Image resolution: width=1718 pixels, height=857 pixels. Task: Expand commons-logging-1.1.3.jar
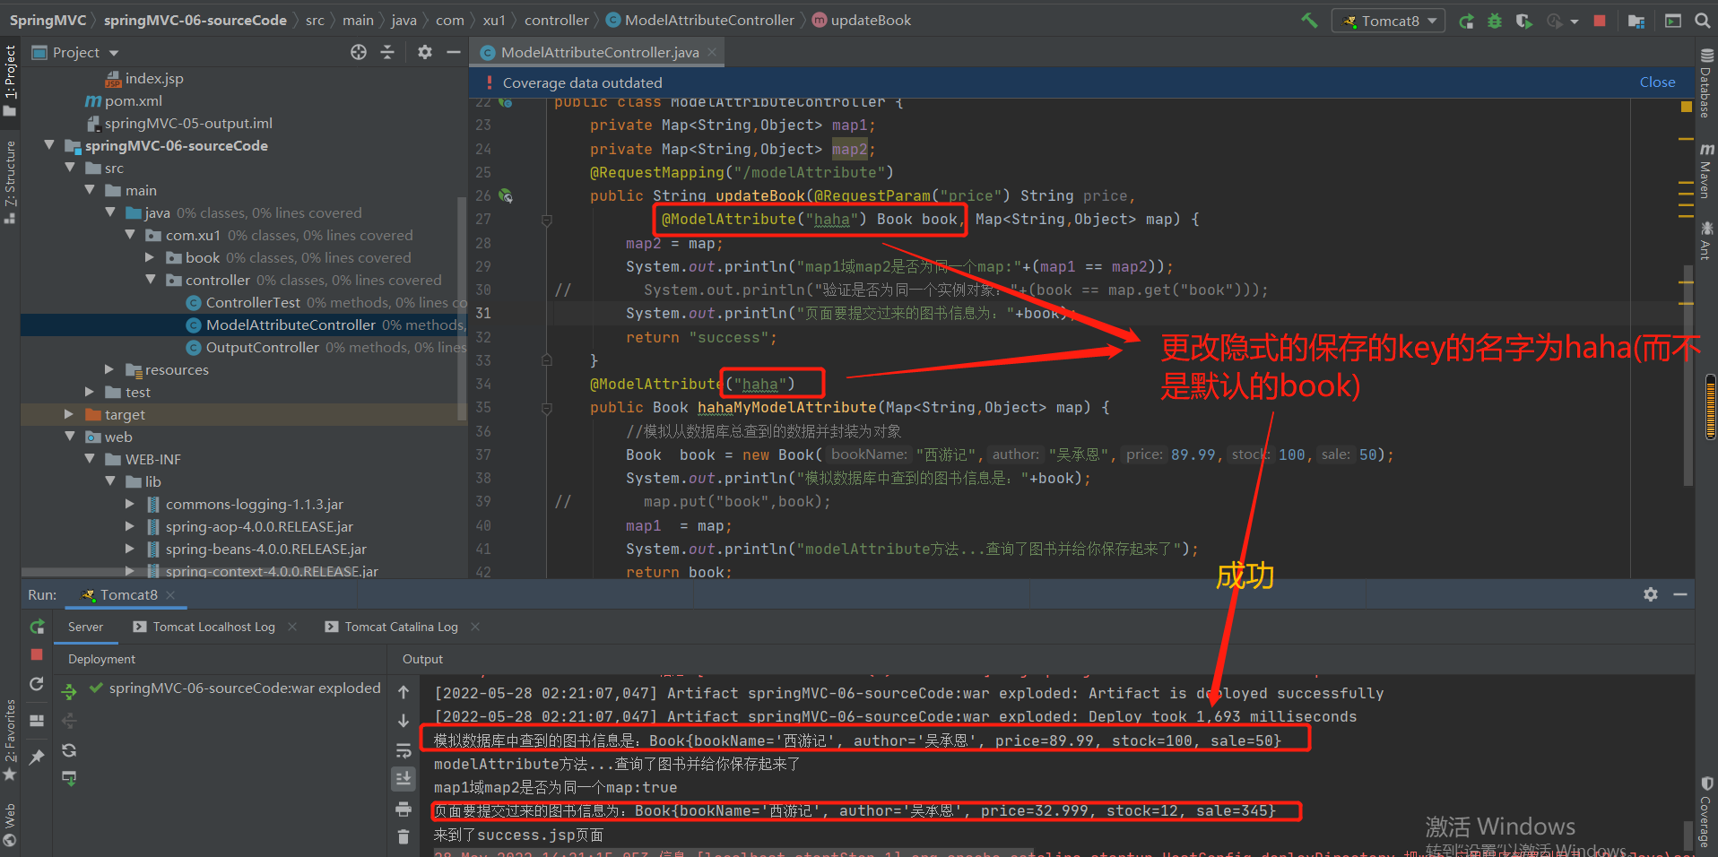130,504
